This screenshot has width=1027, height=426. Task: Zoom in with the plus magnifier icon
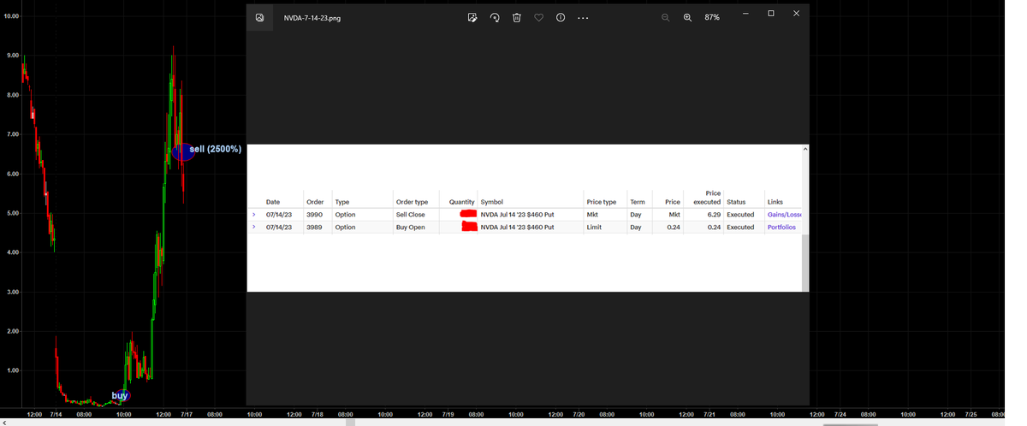tap(687, 17)
